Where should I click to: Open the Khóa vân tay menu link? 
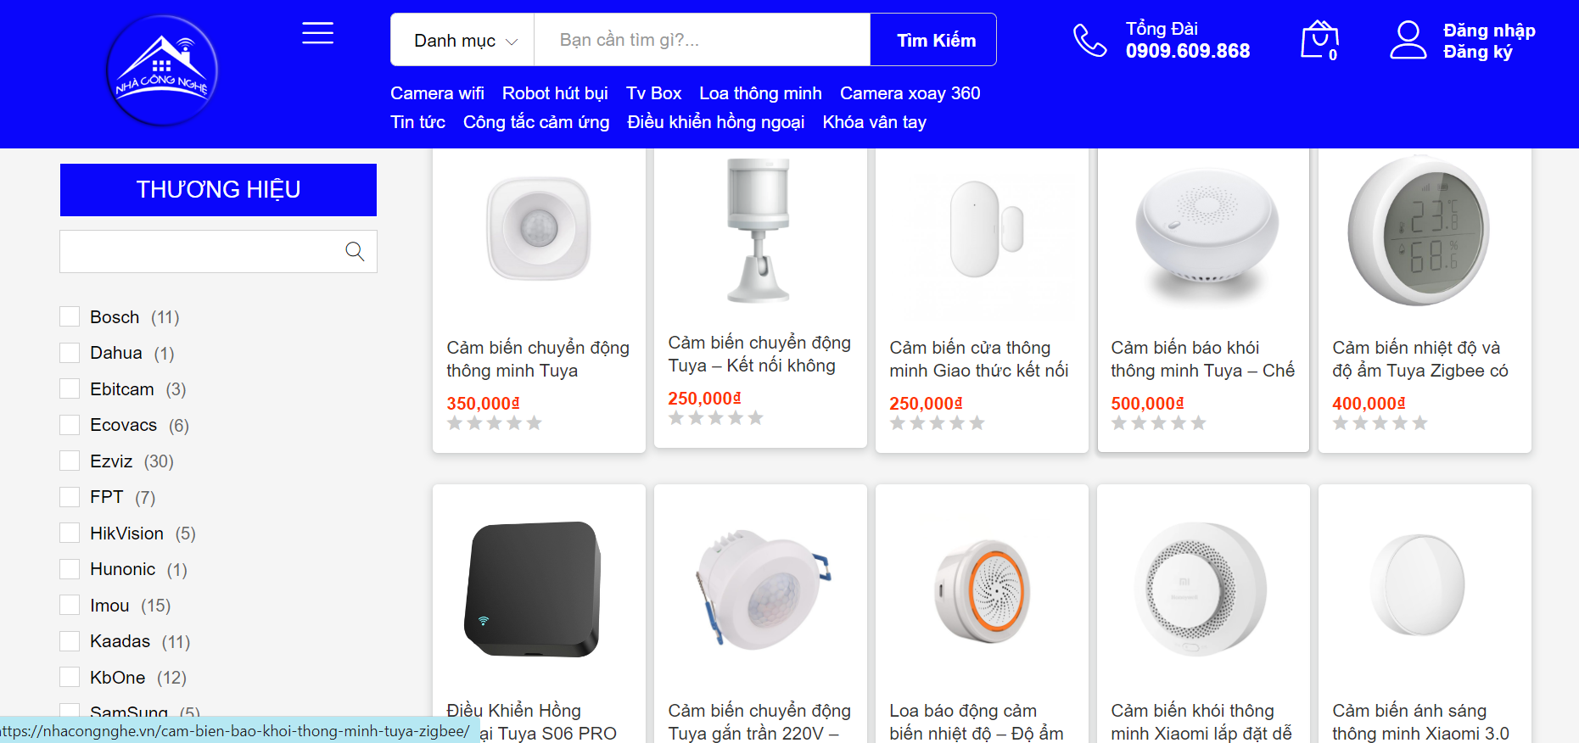[x=874, y=122]
